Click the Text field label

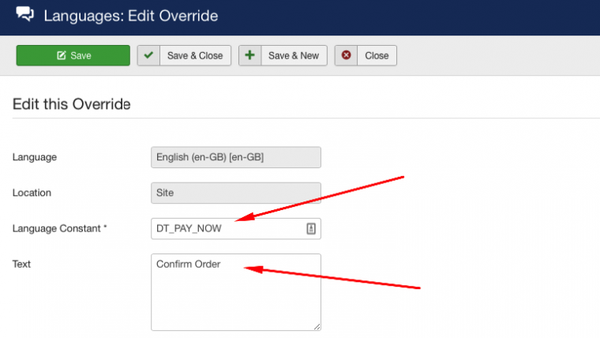(x=21, y=264)
